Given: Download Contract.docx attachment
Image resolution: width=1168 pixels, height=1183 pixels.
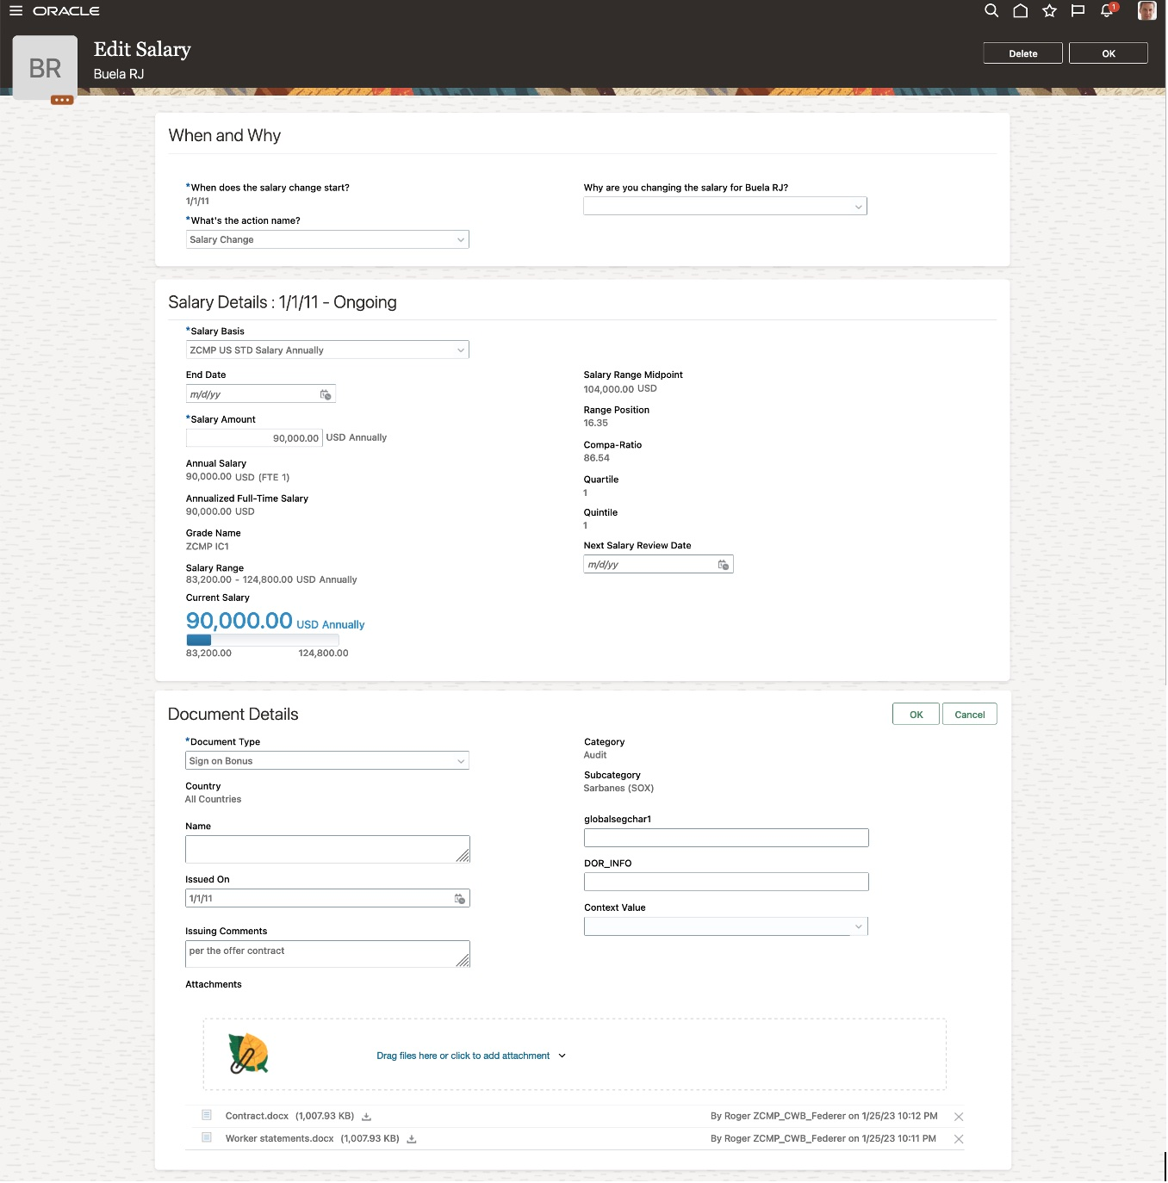Looking at the screenshot, I should pyautogui.click(x=366, y=1117).
